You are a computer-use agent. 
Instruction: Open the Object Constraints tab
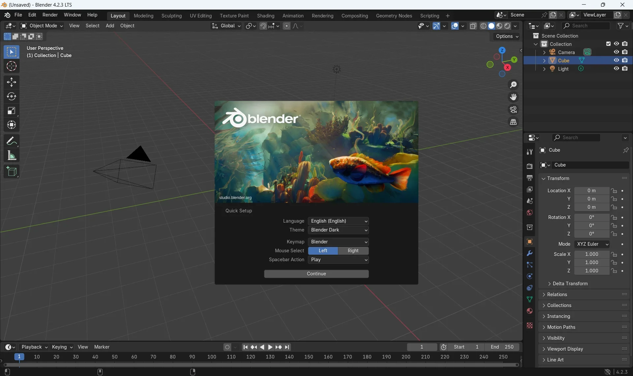(529, 288)
